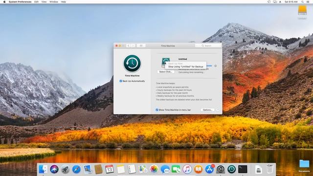Click the backup progress bar
Viewport: 313px width, 176px height.
[x=209, y=66]
